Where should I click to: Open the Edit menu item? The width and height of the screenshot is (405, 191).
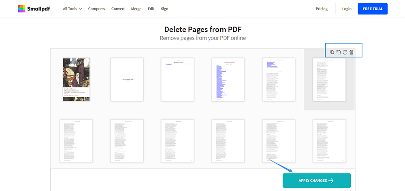pos(151,9)
